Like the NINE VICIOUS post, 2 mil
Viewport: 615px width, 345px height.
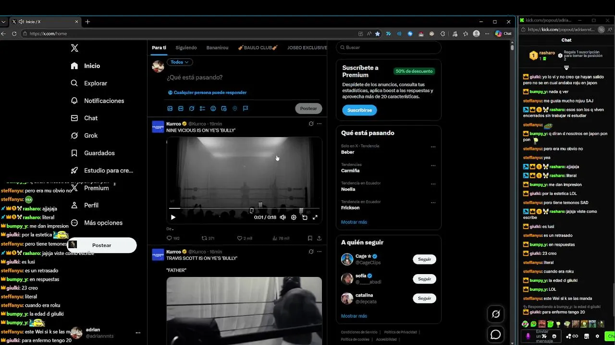[245, 238]
